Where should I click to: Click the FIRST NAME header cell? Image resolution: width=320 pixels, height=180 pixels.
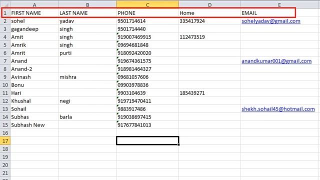[34, 13]
